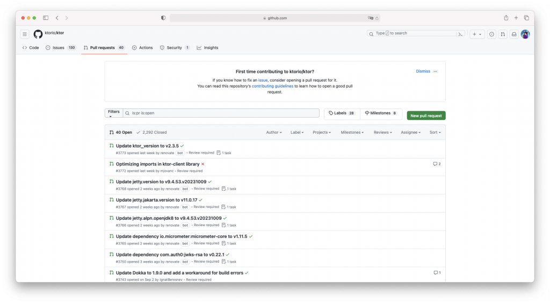The width and height of the screenshot is (550, 303).
Task: Click the Safari share icon
Action: [506, 18]
